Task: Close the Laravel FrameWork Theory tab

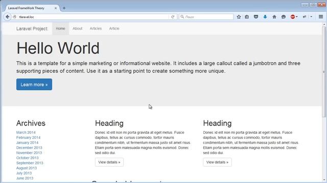Action: click(x=56, y=8)
